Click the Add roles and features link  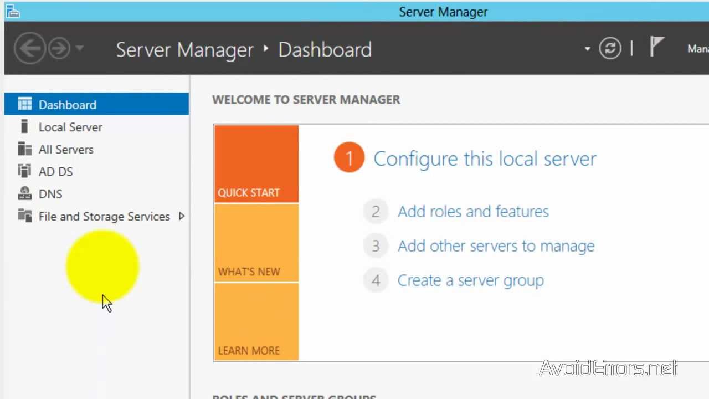(473, 212)
